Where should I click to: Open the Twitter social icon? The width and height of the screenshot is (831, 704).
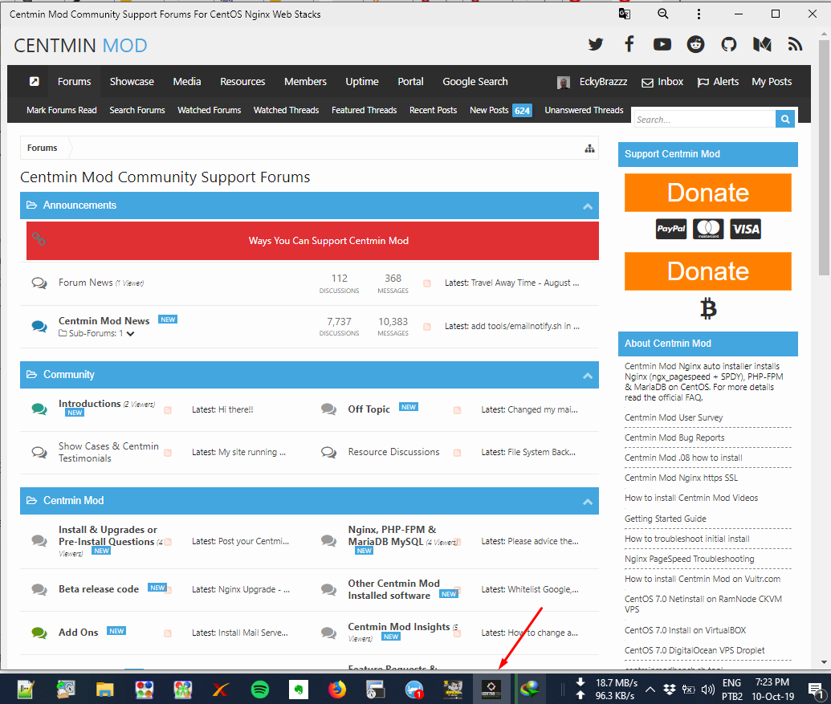[595, 44]
